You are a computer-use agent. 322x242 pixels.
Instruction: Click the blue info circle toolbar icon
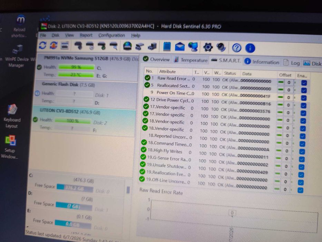click(x=250, y=48)
